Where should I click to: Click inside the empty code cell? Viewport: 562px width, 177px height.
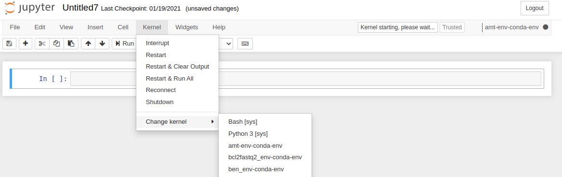(x=305, y=79)
